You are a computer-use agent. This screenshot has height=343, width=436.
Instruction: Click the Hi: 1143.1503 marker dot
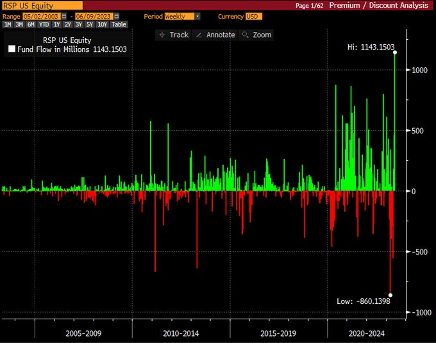pos(395,53)
